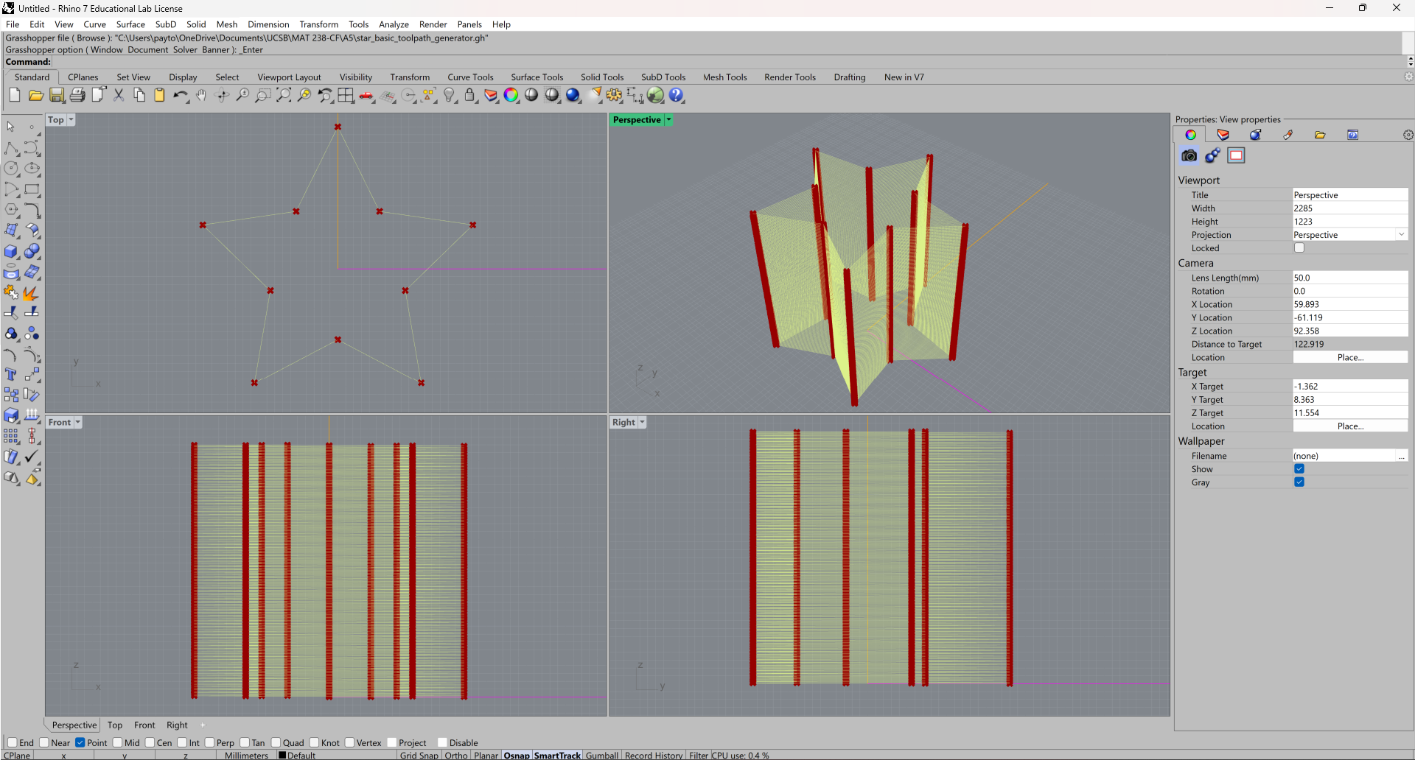The height and width of the screenshot is (760, 1415).
Task: Click the light bulb Hide Objects icon
Action: 450,95
